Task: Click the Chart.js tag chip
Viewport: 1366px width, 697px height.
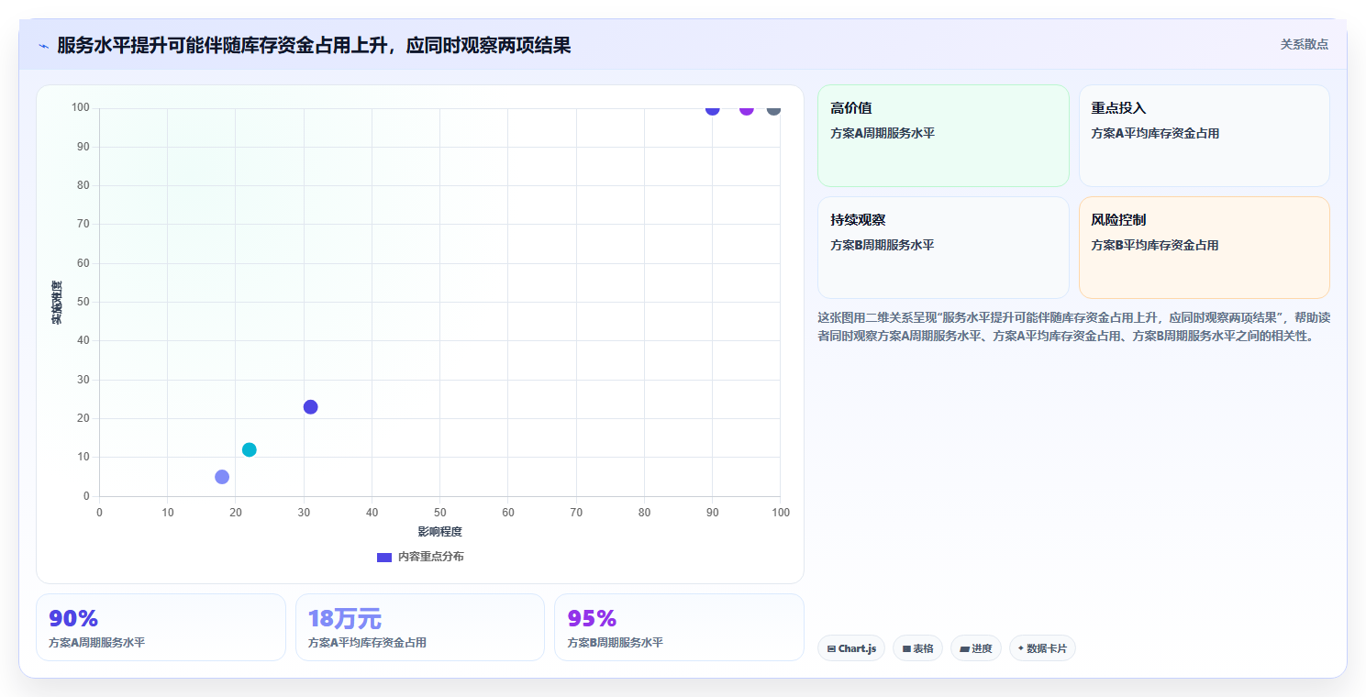Action: (851, 648)
